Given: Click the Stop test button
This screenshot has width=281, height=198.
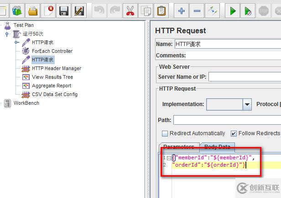Looking at the screenshot, I should click(x=264, y=11).
